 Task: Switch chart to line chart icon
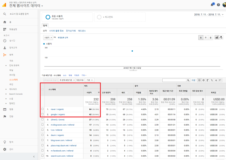coord(217,37)
